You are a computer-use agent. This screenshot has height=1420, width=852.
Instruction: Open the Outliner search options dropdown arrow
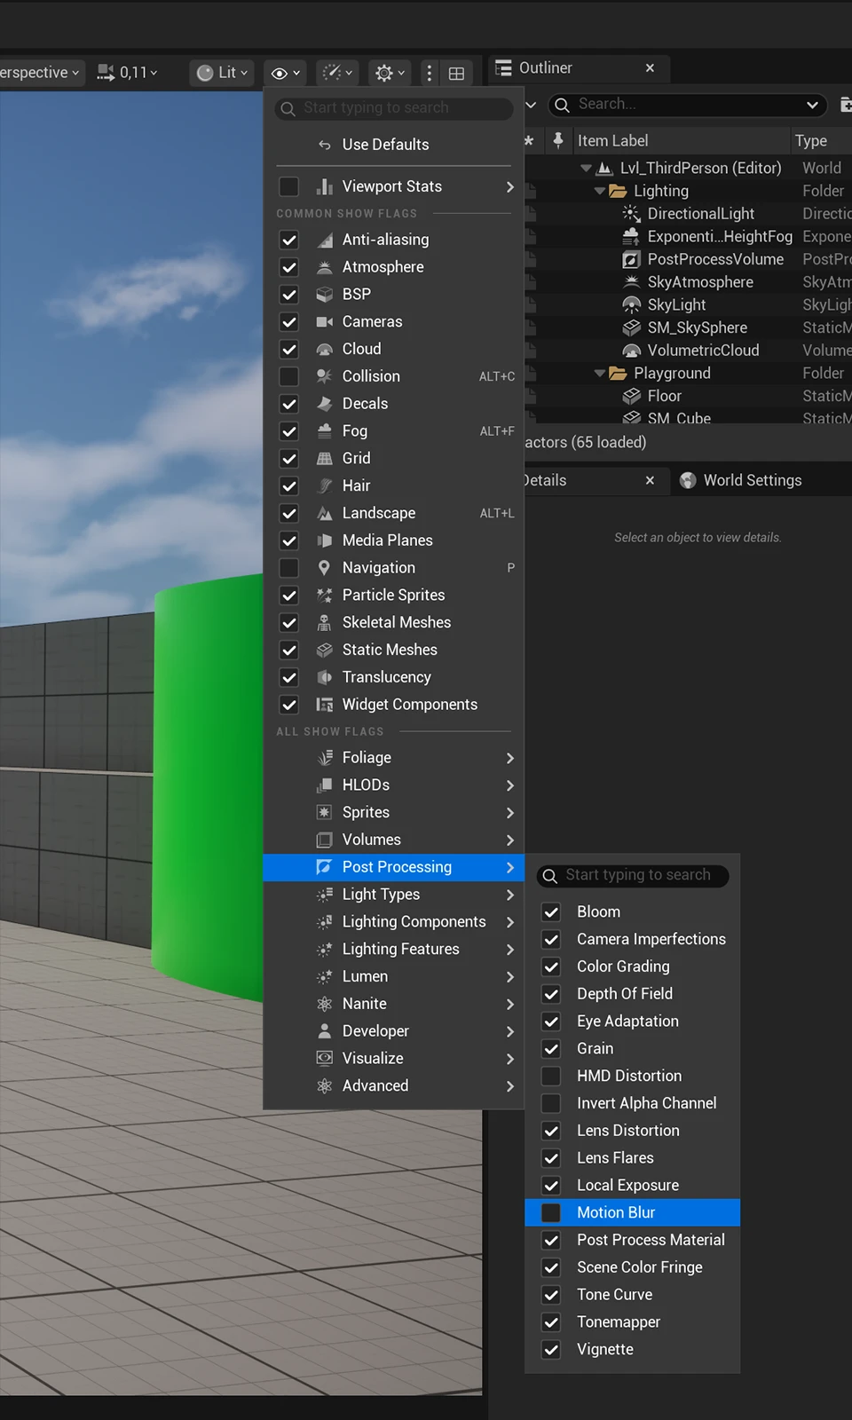(812, 105)
